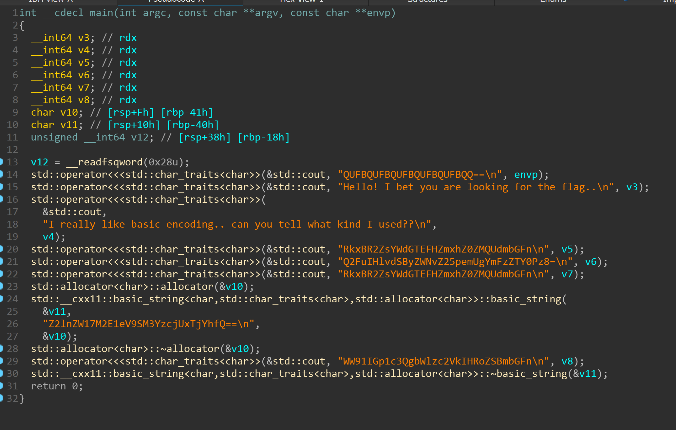Screen dimensions: 676x430
Task: Click the return 0 statement
Action: click(57, 386)
